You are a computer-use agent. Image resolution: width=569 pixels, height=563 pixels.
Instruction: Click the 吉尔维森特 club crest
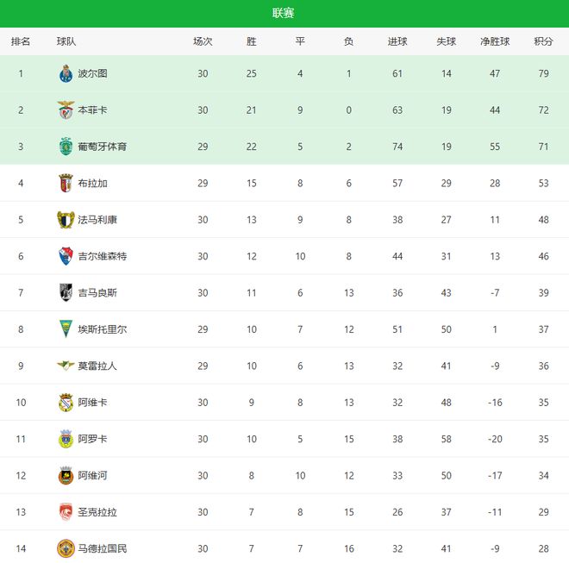66,256
